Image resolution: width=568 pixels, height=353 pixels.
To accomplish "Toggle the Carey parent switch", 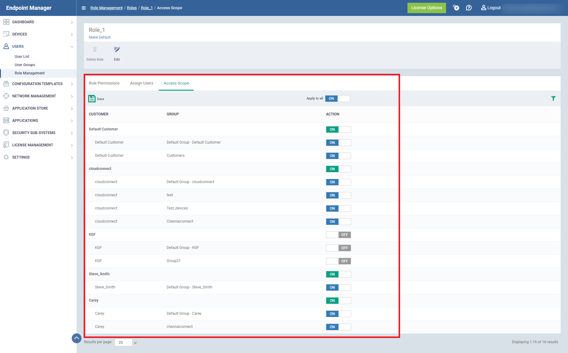I will [x=339, y=301].
